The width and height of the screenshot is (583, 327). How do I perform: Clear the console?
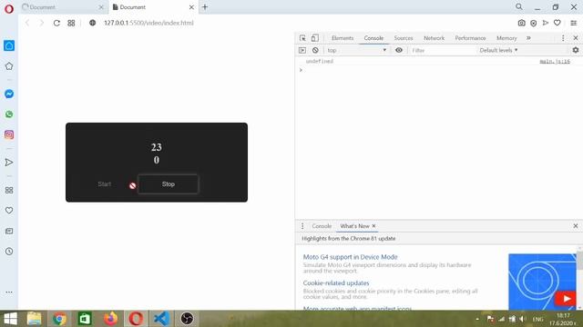point(315,50)
